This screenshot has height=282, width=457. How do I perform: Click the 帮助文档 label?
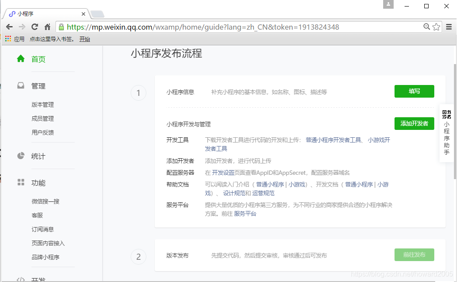point(177,185)
